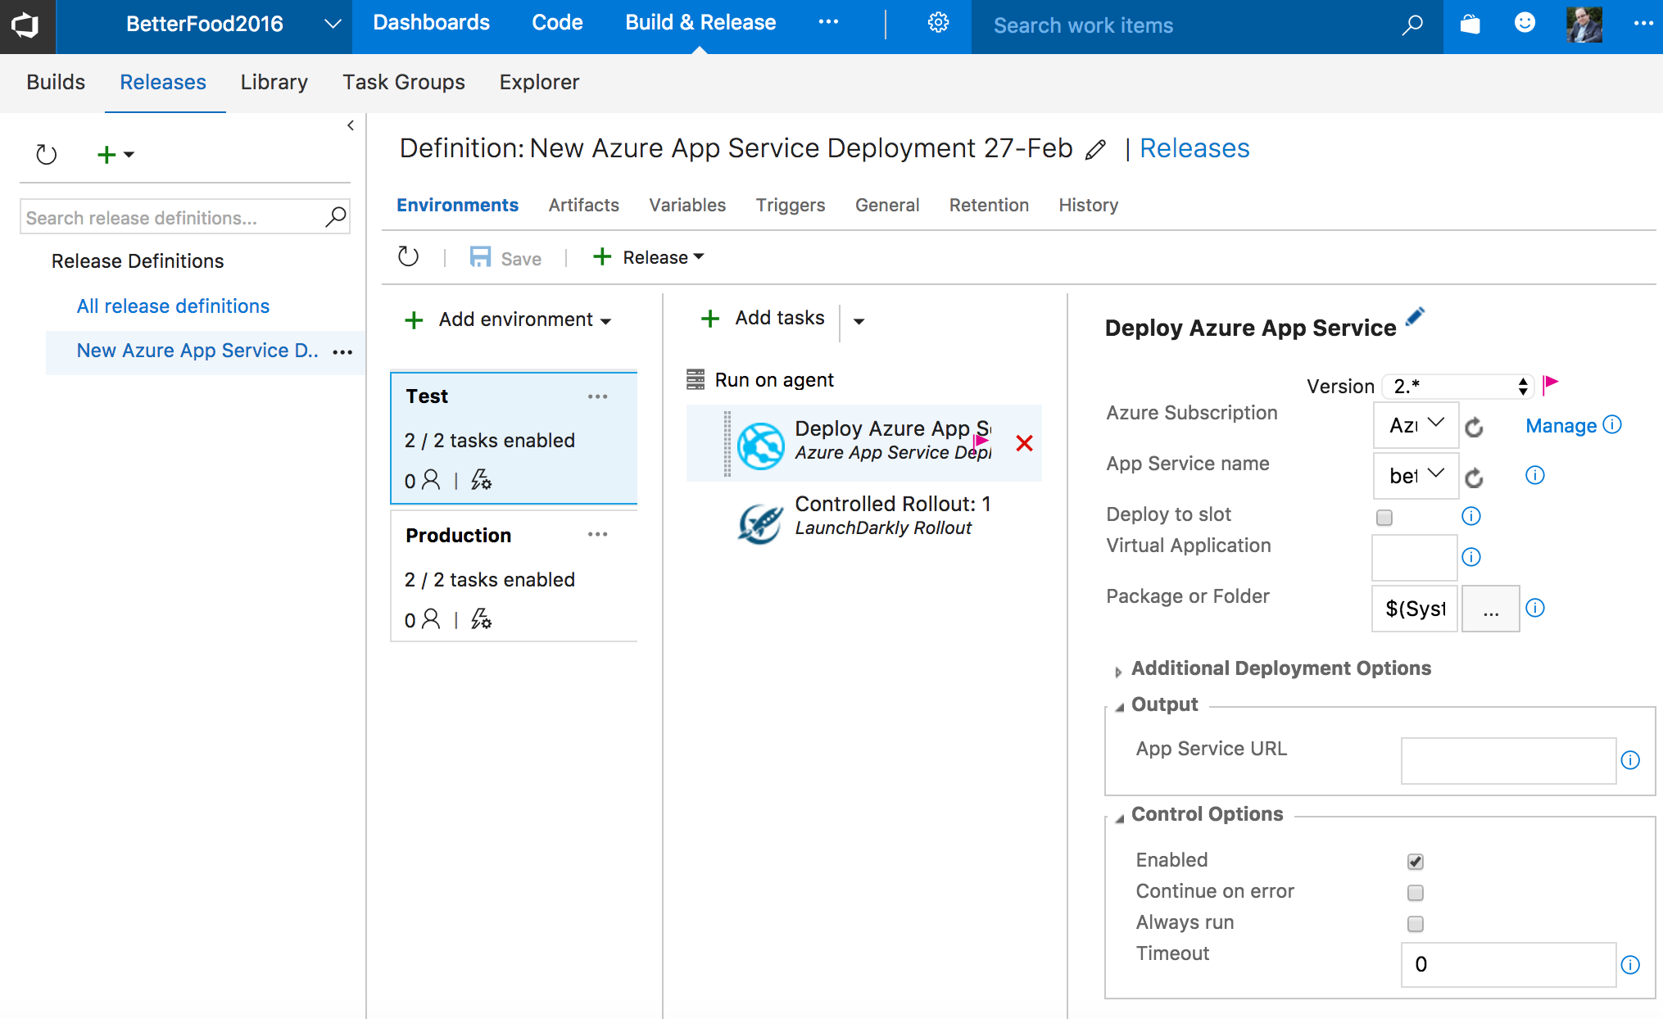
Task: Open the Azure Subscription dropdown
Action: (1416, 425)
